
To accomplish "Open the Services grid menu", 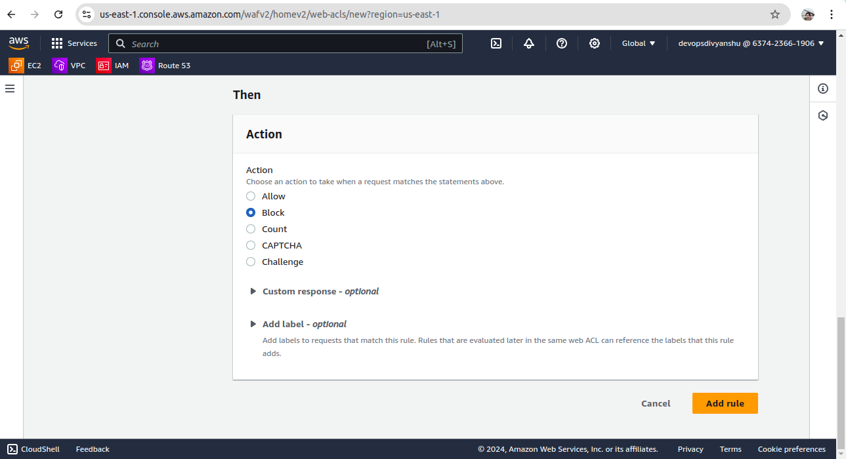I will [74, 43].
